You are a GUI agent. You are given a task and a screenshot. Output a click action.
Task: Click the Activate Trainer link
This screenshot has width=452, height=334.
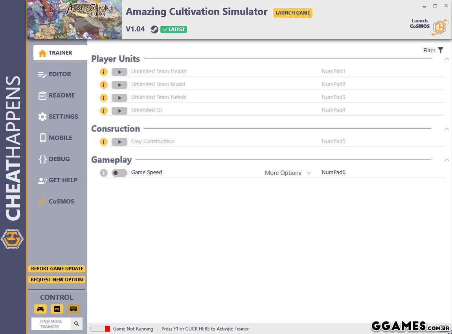tap(205, 329)
